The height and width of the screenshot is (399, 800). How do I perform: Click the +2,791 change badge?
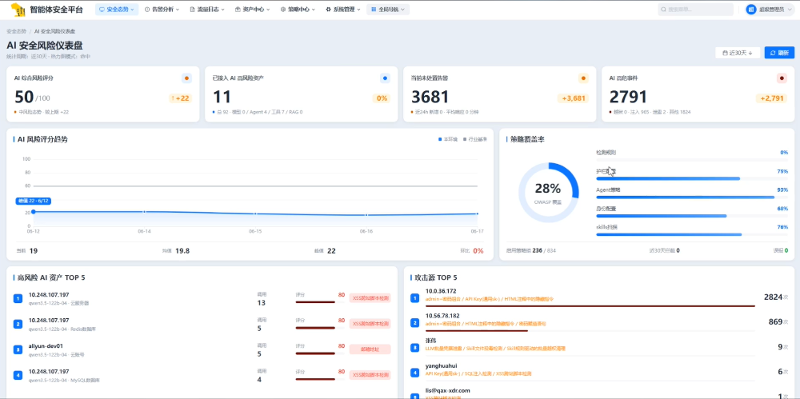[x=771, y=98]
